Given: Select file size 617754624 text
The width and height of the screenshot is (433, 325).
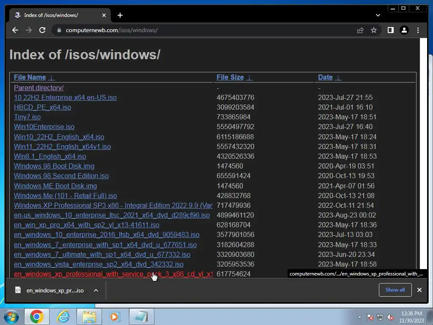Looking at the screenshot, I should [233, 274].
